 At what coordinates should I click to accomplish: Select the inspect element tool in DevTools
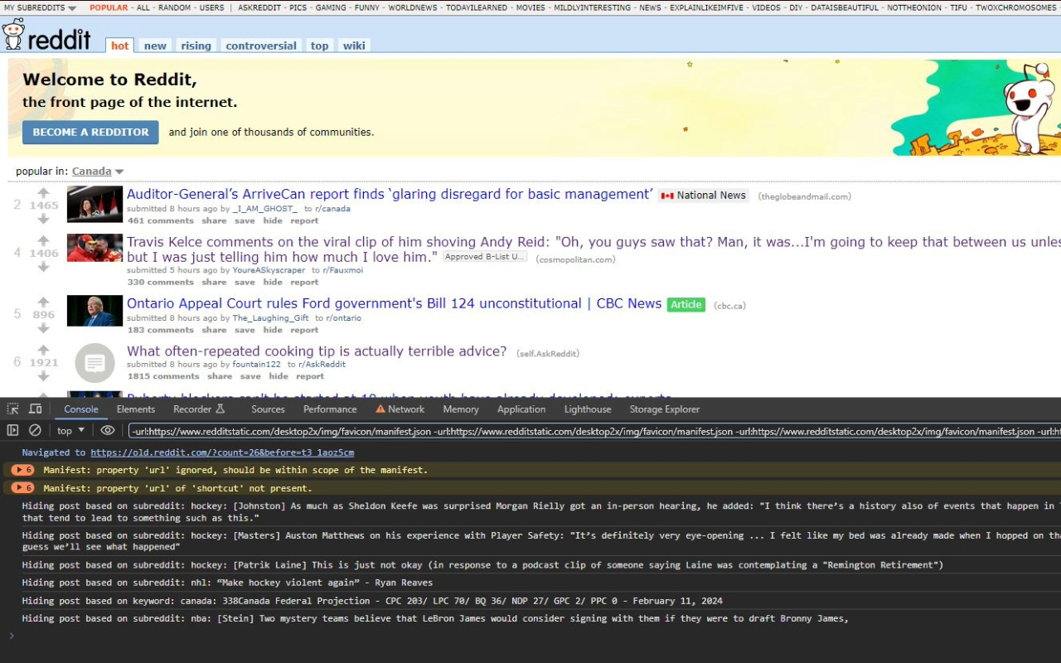click(12, 409)
